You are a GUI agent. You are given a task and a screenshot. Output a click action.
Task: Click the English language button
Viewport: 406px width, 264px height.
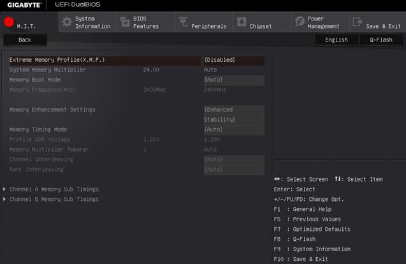[337, 40]
